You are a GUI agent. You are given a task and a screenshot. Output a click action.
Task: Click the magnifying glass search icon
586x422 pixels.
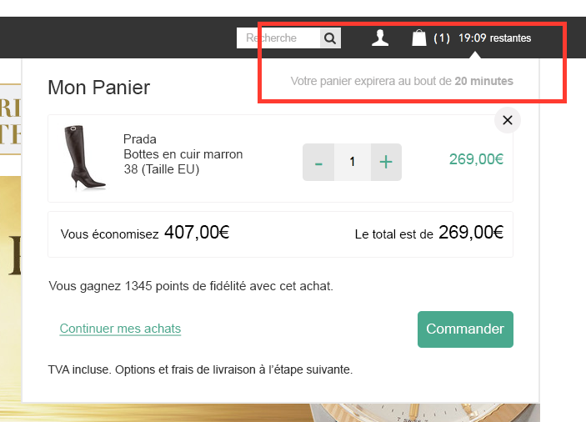pyautogui.click(x=330, y=38)
